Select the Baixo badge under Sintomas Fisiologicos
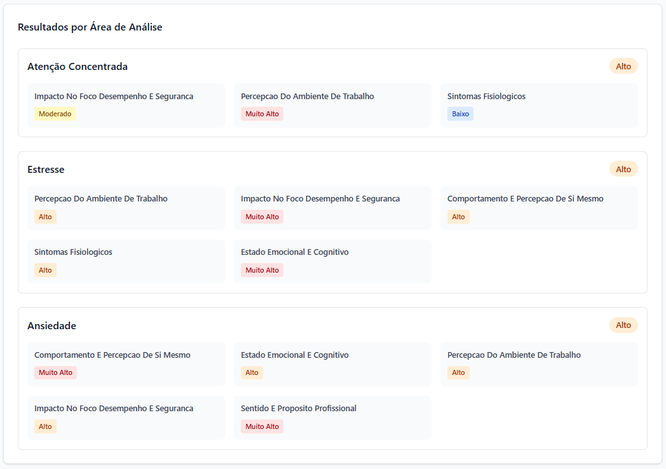The width and height of the screenshot is (666, 469). [460, 113]
